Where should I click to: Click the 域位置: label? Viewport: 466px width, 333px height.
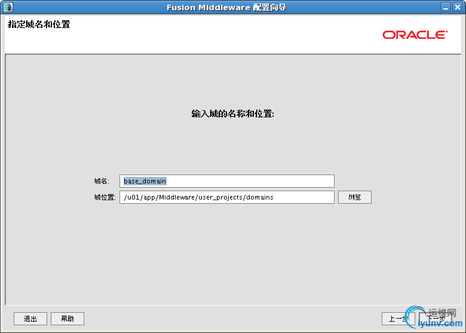(x=105, y=197)
